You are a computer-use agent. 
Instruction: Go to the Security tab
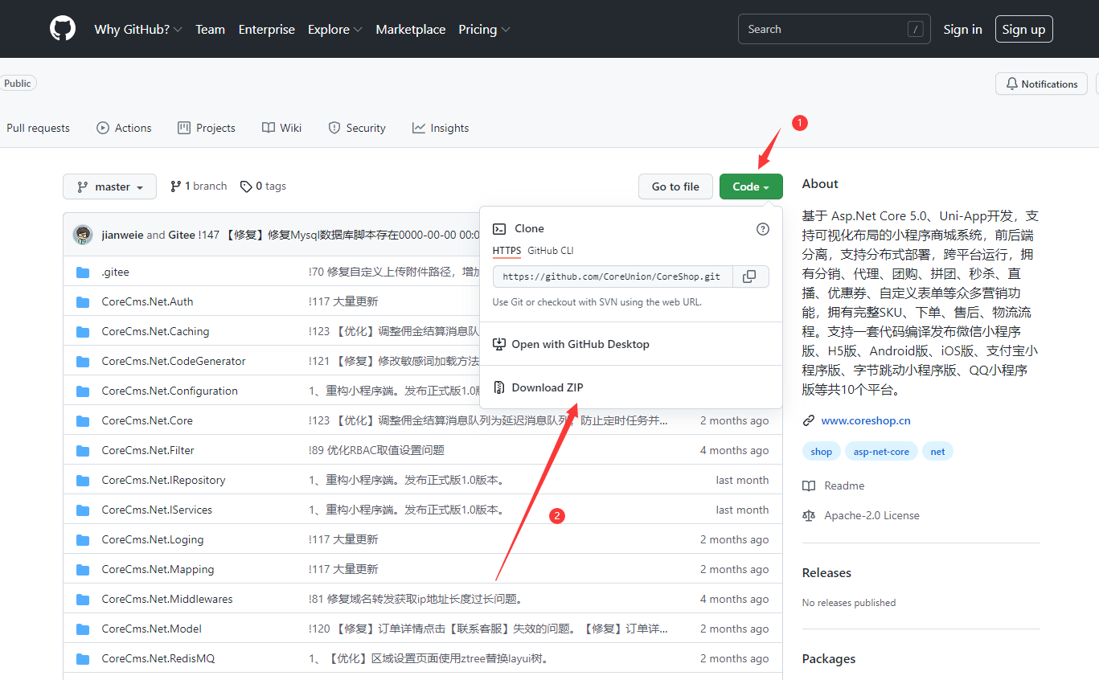pos(357,128)
